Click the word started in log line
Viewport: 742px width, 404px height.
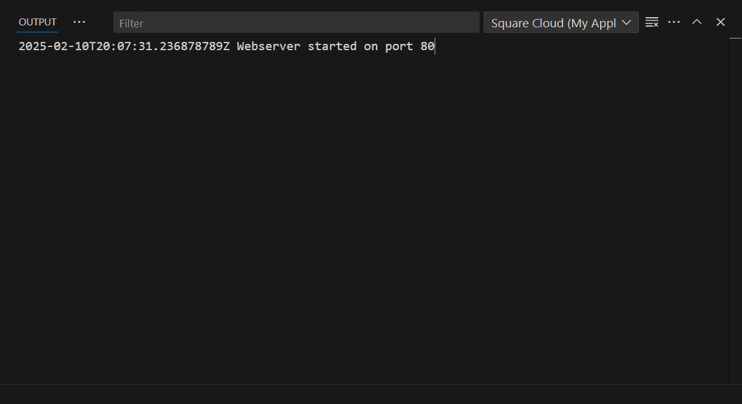coord(332,46)
